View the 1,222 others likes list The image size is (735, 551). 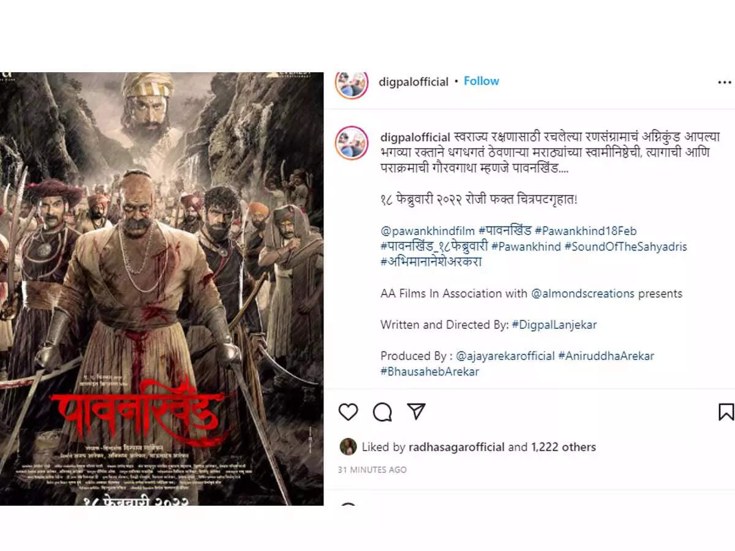point(563,447)
